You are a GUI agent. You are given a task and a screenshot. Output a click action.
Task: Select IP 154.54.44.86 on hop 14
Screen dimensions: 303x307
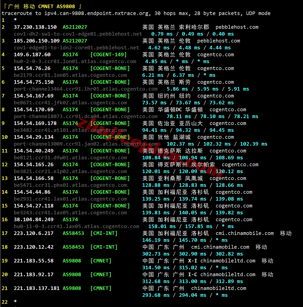point(32,192)
